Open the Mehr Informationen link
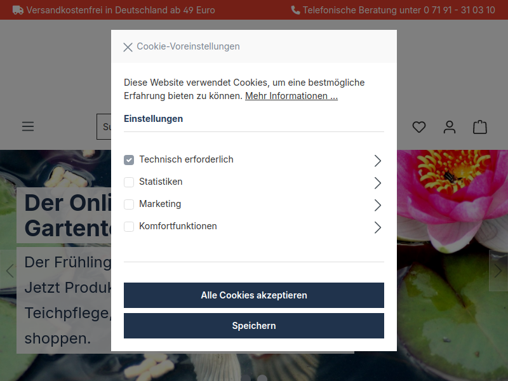 click(291, 96)
